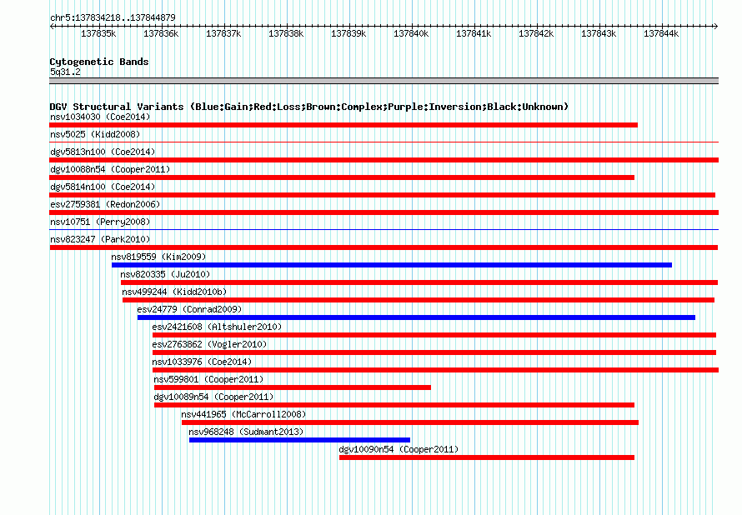Open nsv1033976 (Coe2014) variant label

click(202, 362)
